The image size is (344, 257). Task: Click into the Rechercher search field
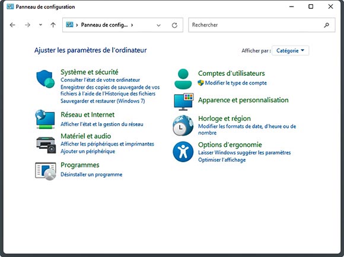[x=256, y=25]
